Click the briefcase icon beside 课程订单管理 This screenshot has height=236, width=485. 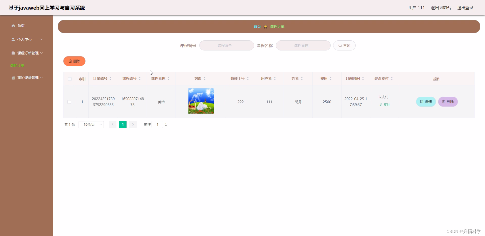[x=13, y=53]
